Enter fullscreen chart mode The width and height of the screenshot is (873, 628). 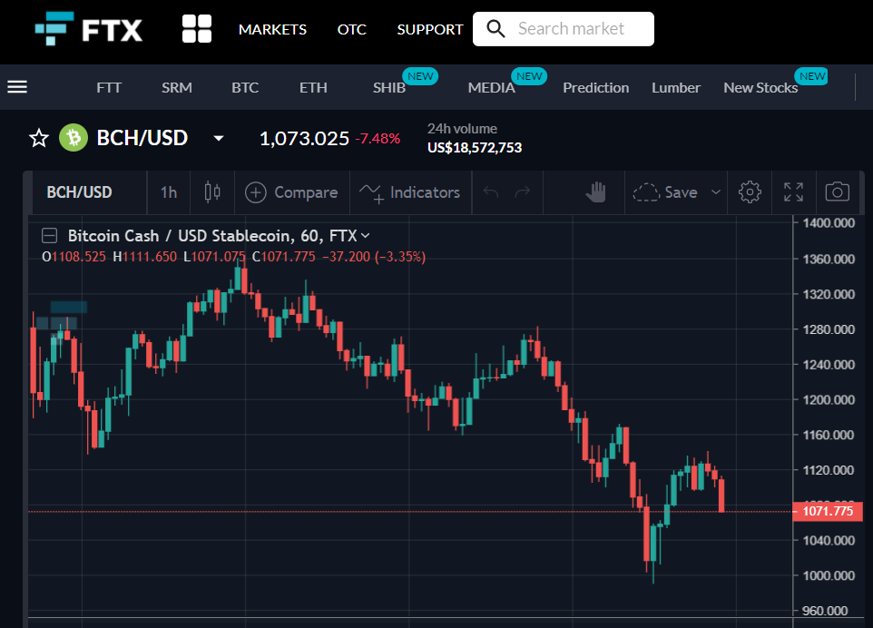coord(793,192)
